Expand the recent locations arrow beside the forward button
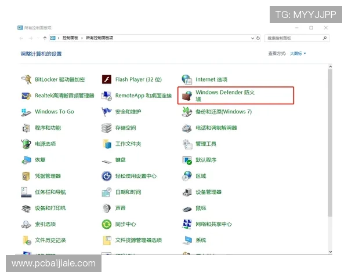348x278 pixels. [x=38, y=38]
